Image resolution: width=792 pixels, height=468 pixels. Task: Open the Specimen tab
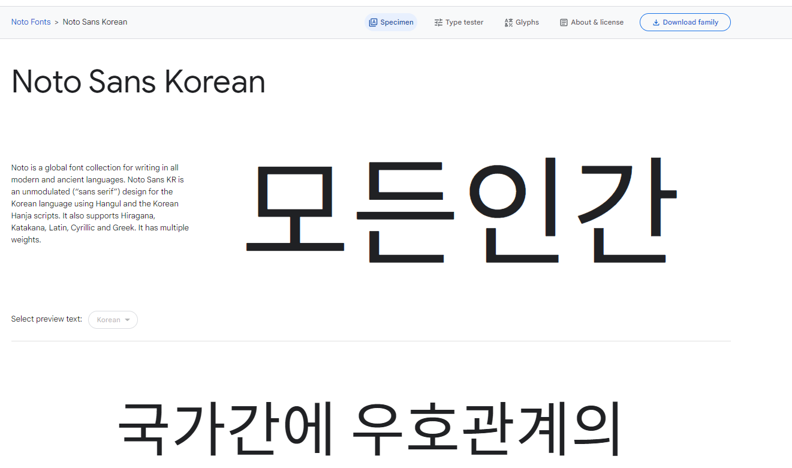pyautogui.click(x=391, y=22)
